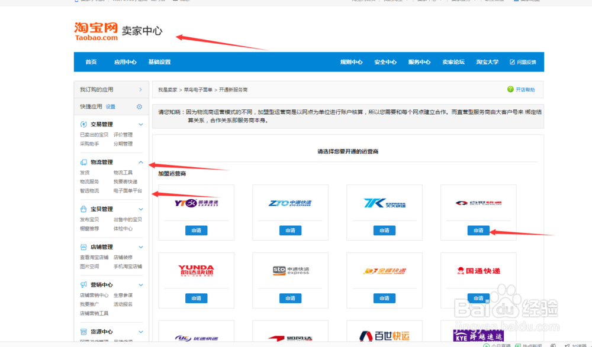Apply for 韵达快递 with 申请 button
Viewport: 592px width, 347px height.
tap(197, 299)
